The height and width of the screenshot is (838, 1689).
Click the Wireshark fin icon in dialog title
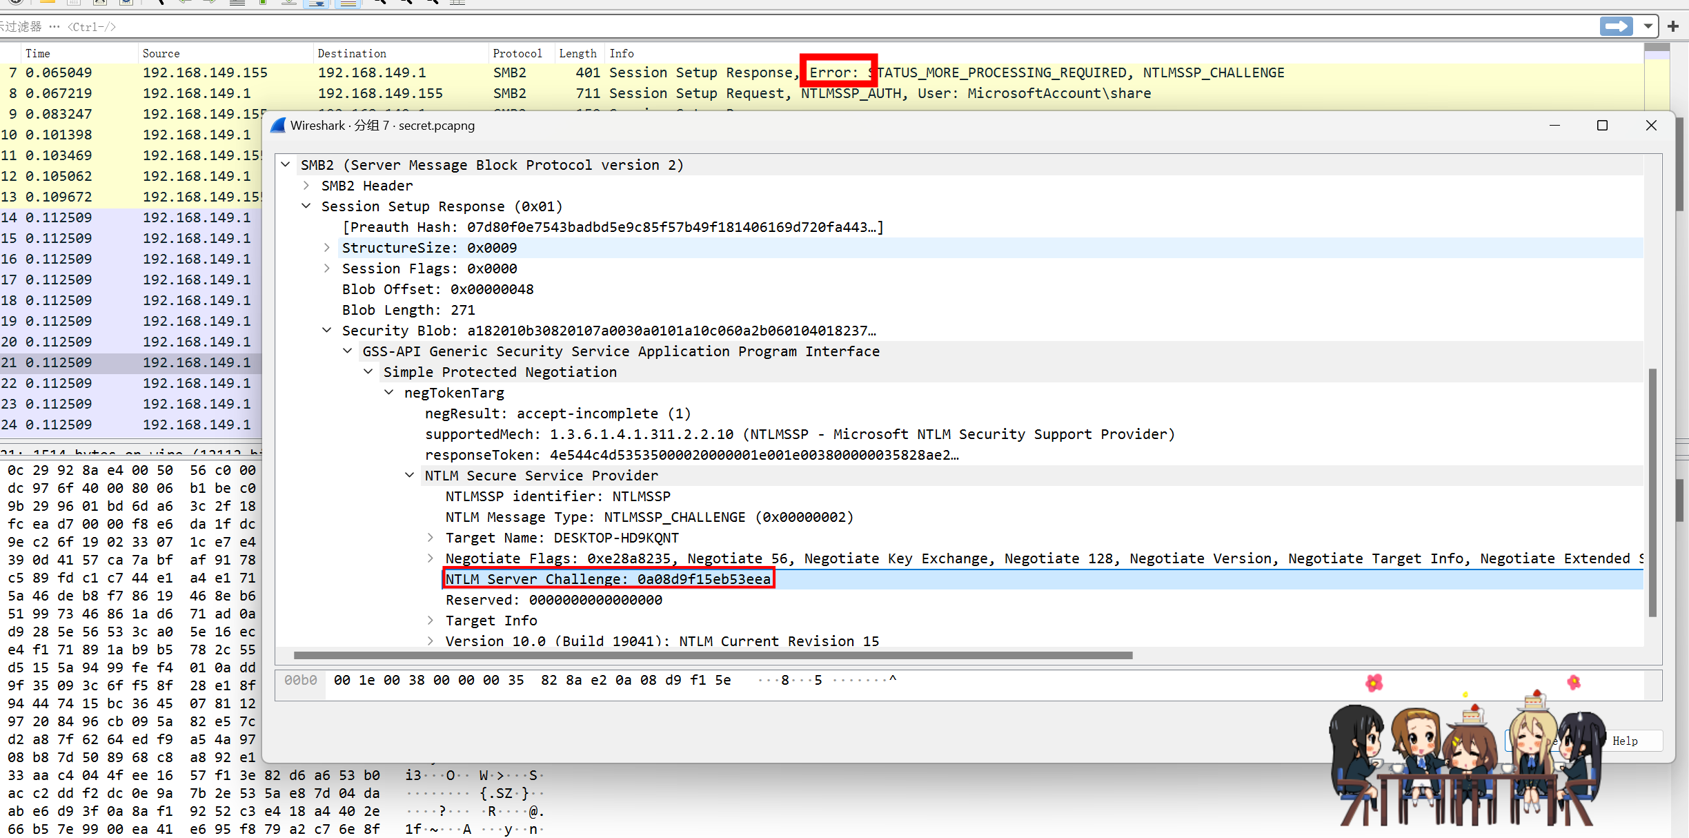pos(278,126)
